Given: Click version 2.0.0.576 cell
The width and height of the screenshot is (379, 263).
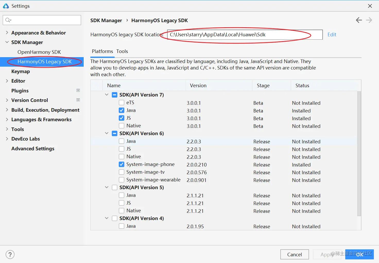Looking at the screenshot, I should click(197, 172).
